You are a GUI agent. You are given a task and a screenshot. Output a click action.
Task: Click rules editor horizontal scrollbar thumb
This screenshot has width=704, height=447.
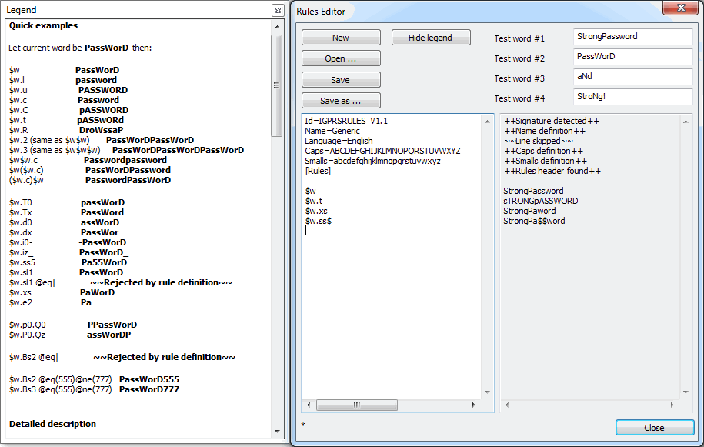(x=357, y=405)
